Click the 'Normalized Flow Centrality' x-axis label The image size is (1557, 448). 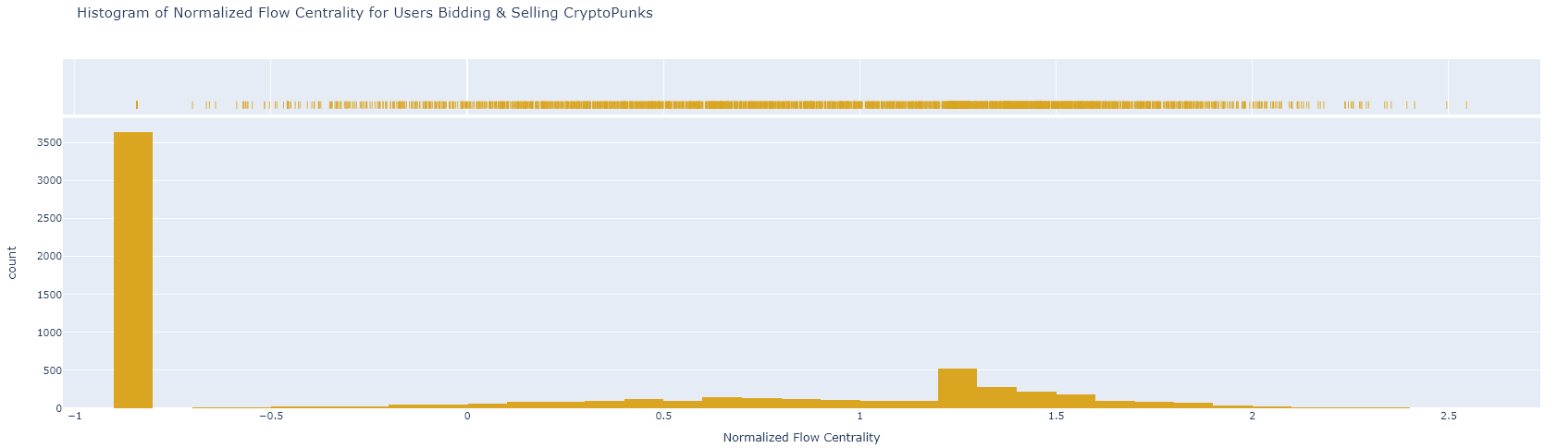(801, 437)
